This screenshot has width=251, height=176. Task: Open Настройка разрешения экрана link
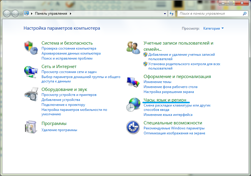[x=169, y=92]
